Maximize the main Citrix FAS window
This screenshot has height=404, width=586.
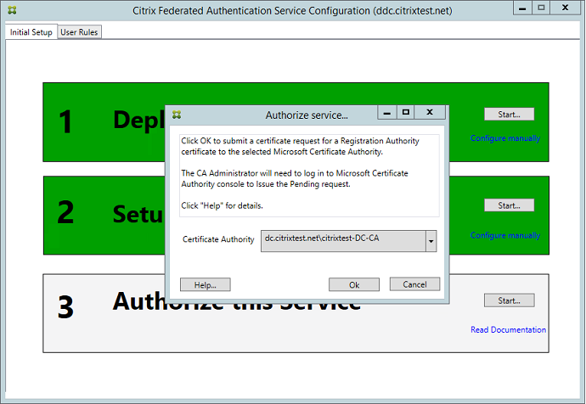(x=541, y=8)
